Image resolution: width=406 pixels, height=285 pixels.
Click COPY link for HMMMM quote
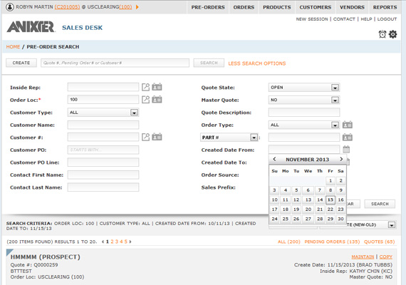pyautogui.click(x=386, y=256)
